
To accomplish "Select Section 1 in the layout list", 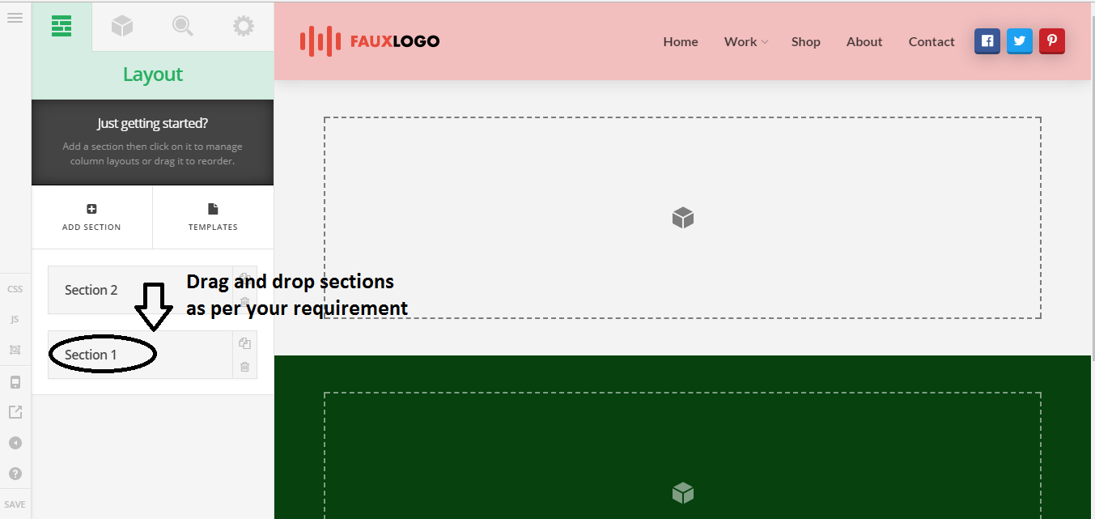I will (x=91, y=355).
